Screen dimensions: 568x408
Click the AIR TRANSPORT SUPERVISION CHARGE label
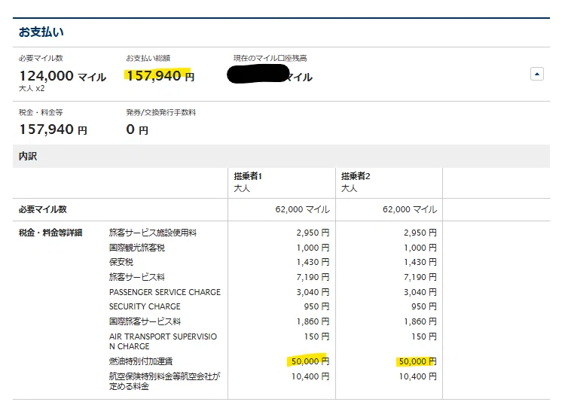(163, 342)
